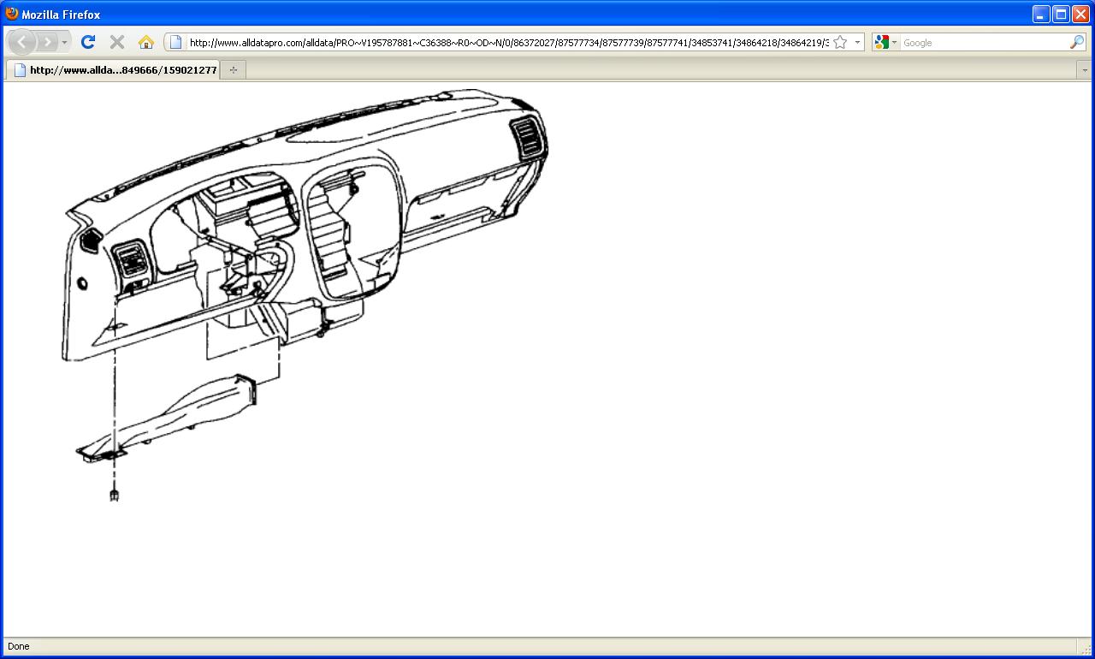
Task: Open the Home page icon
Action: (x=145, y=42)
